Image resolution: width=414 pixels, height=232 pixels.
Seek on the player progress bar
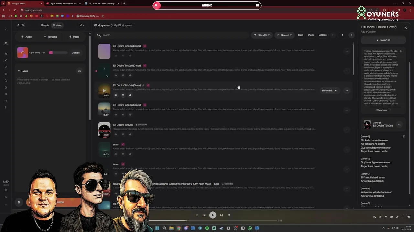(212, 221)
